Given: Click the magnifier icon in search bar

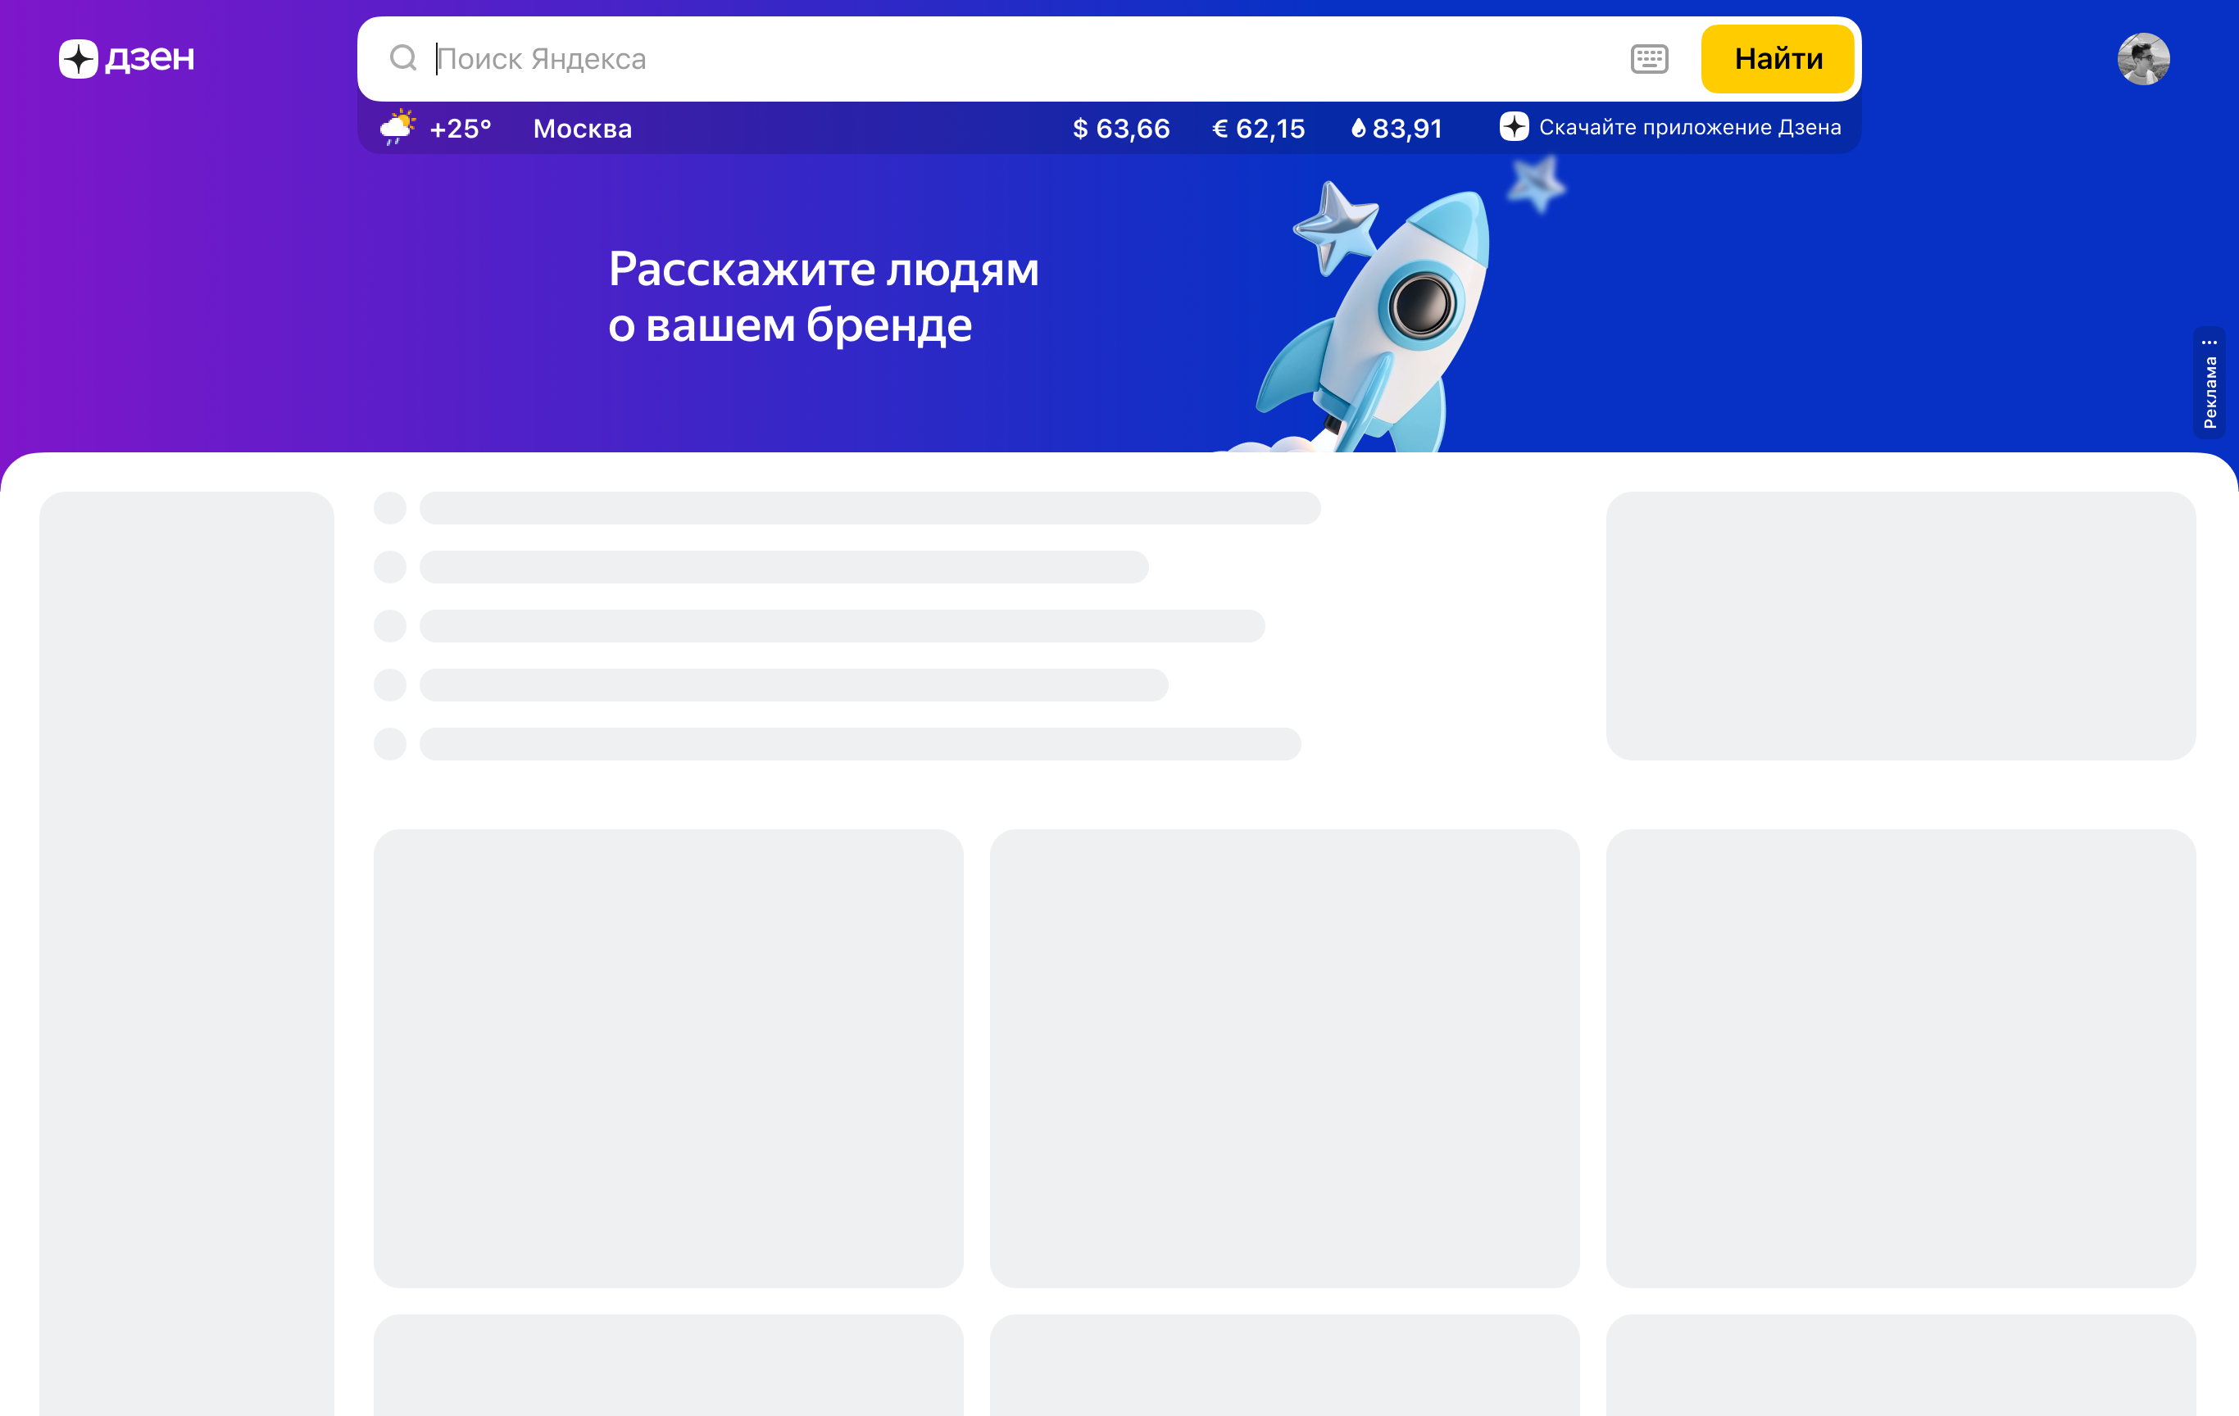Looking at the screenshot, I should click(402, 57).
